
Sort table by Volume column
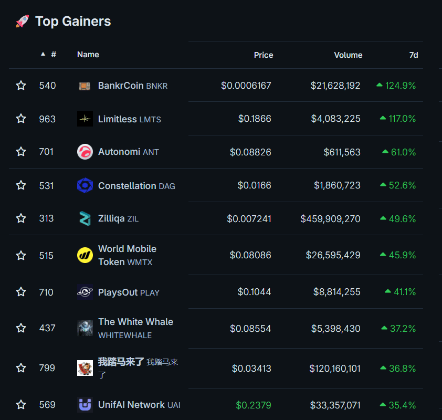[348, 55]
